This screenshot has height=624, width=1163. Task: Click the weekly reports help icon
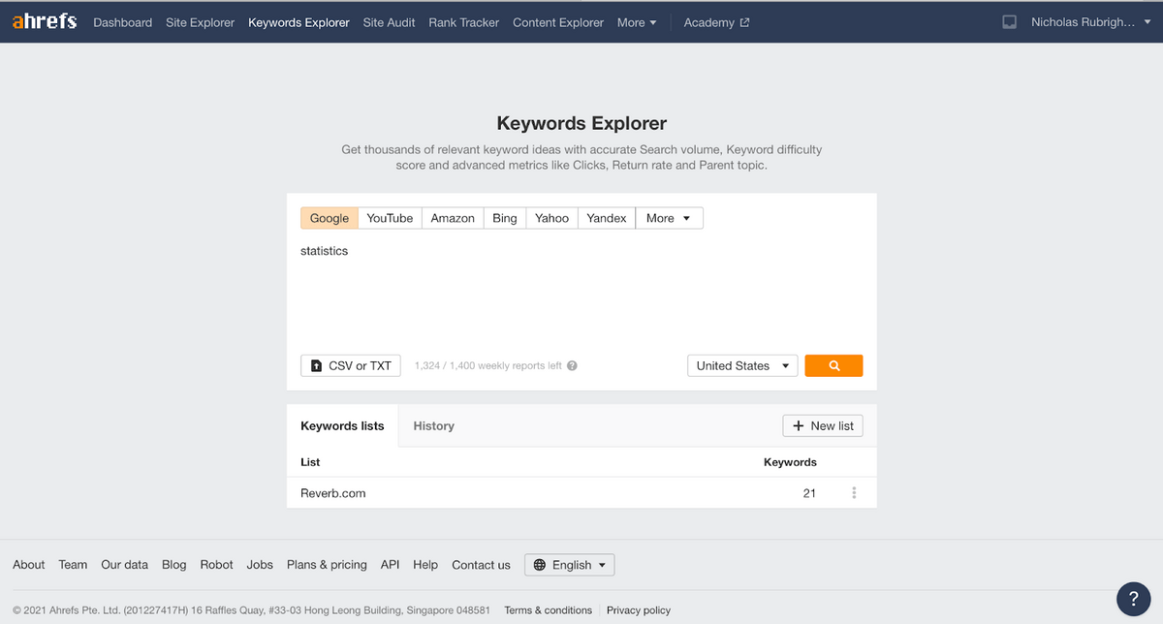572,366
